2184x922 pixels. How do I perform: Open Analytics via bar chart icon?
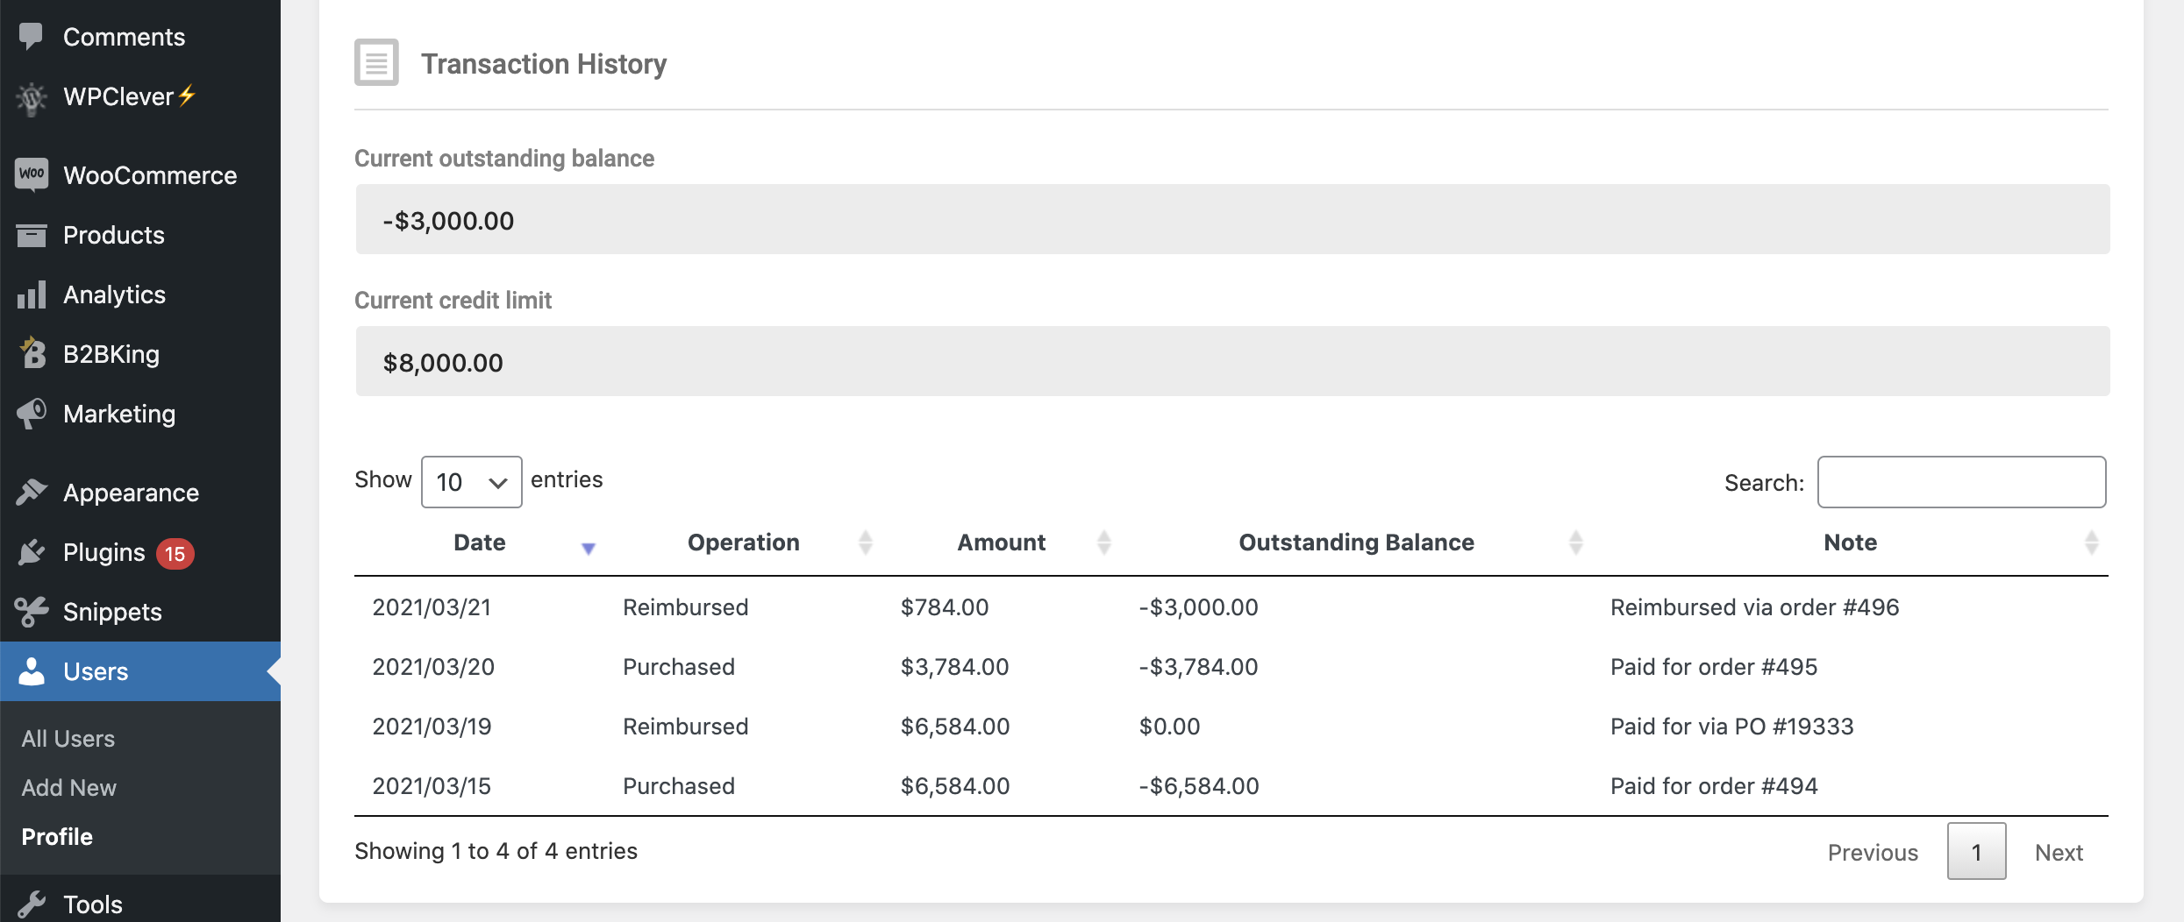pyautogui.click(x=31, y=294)
